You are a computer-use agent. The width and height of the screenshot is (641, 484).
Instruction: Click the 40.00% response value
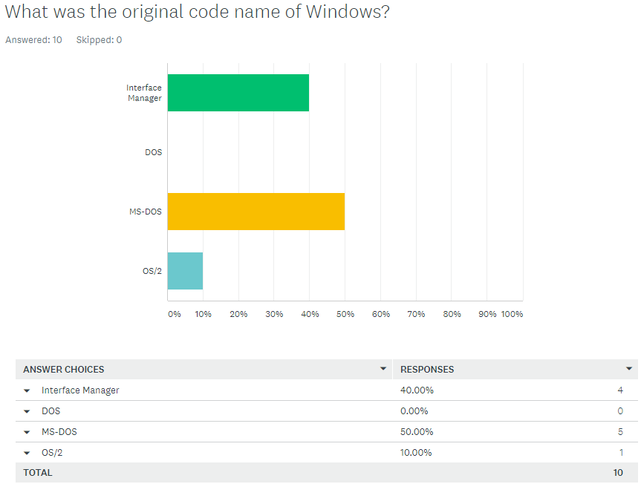[417, 390]
